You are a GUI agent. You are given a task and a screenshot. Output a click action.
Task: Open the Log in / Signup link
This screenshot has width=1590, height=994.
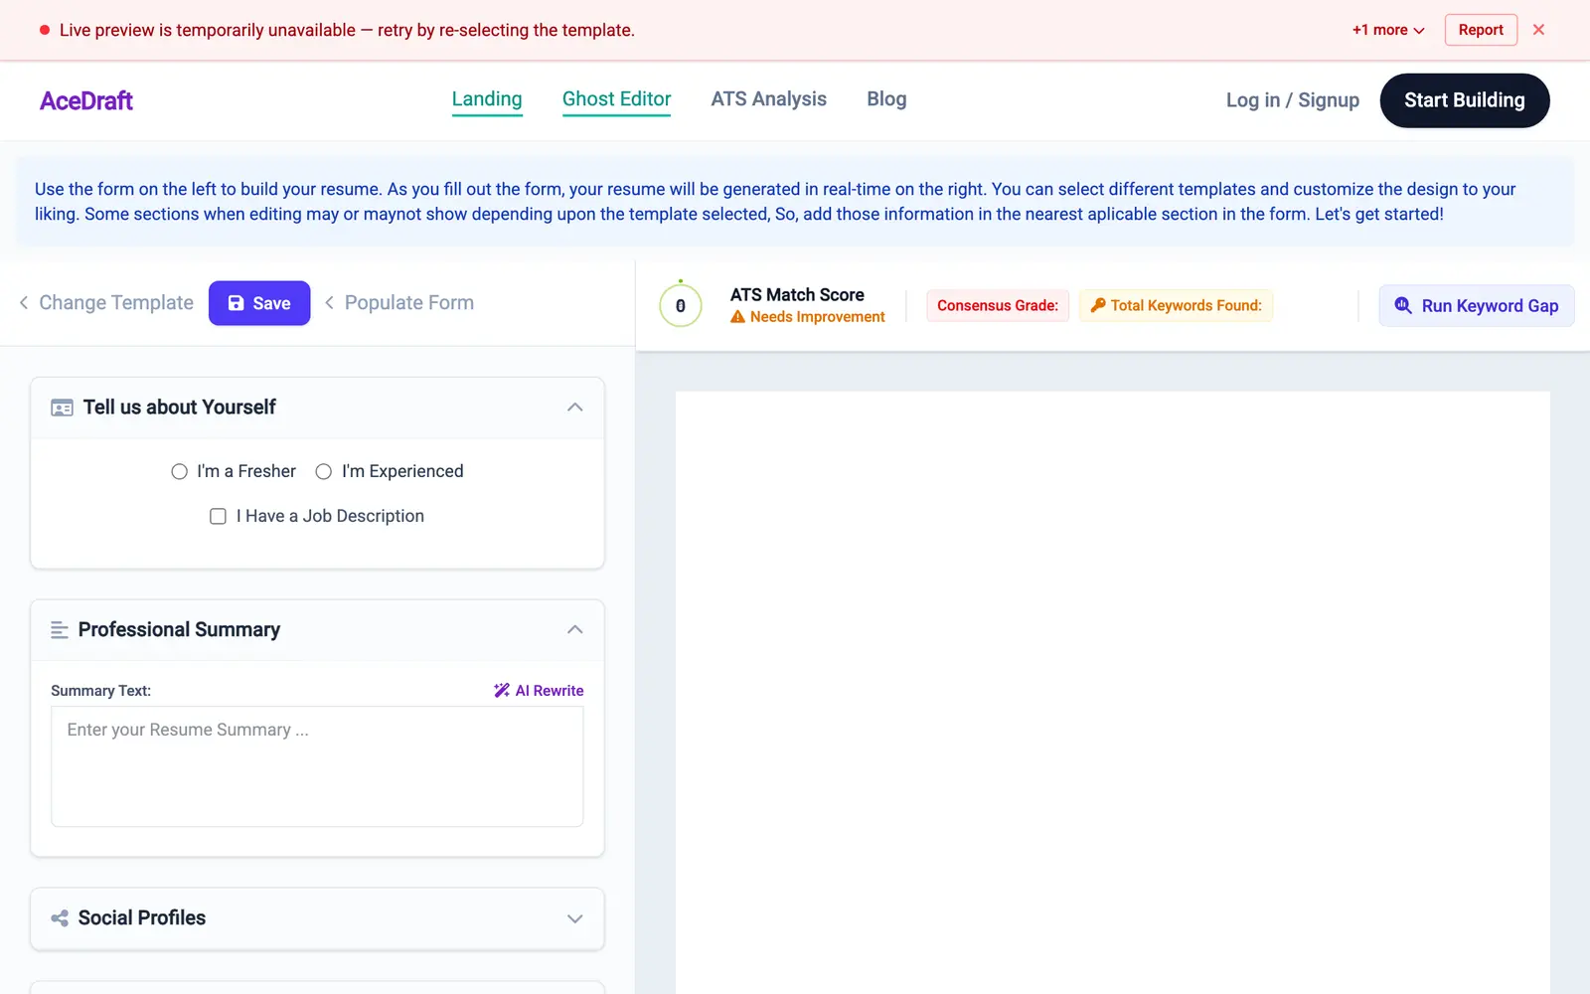click(1293, 100)
